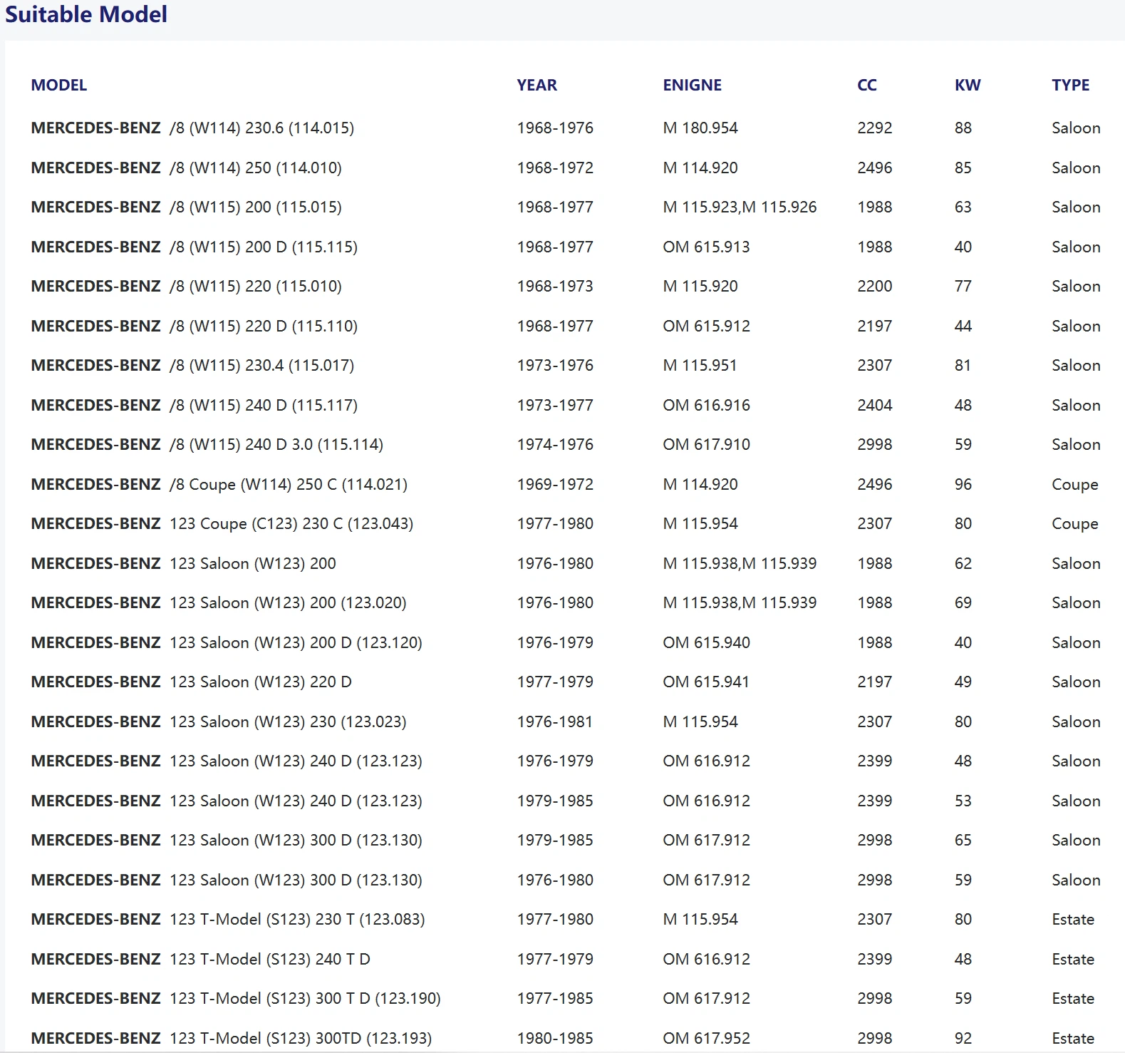
Task: Click KW value '85'
Action: pyautogui.click(x=963, y=168)
